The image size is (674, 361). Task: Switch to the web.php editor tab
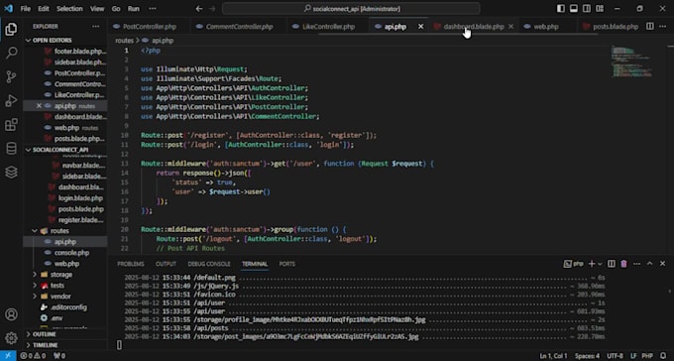[546, 27]
